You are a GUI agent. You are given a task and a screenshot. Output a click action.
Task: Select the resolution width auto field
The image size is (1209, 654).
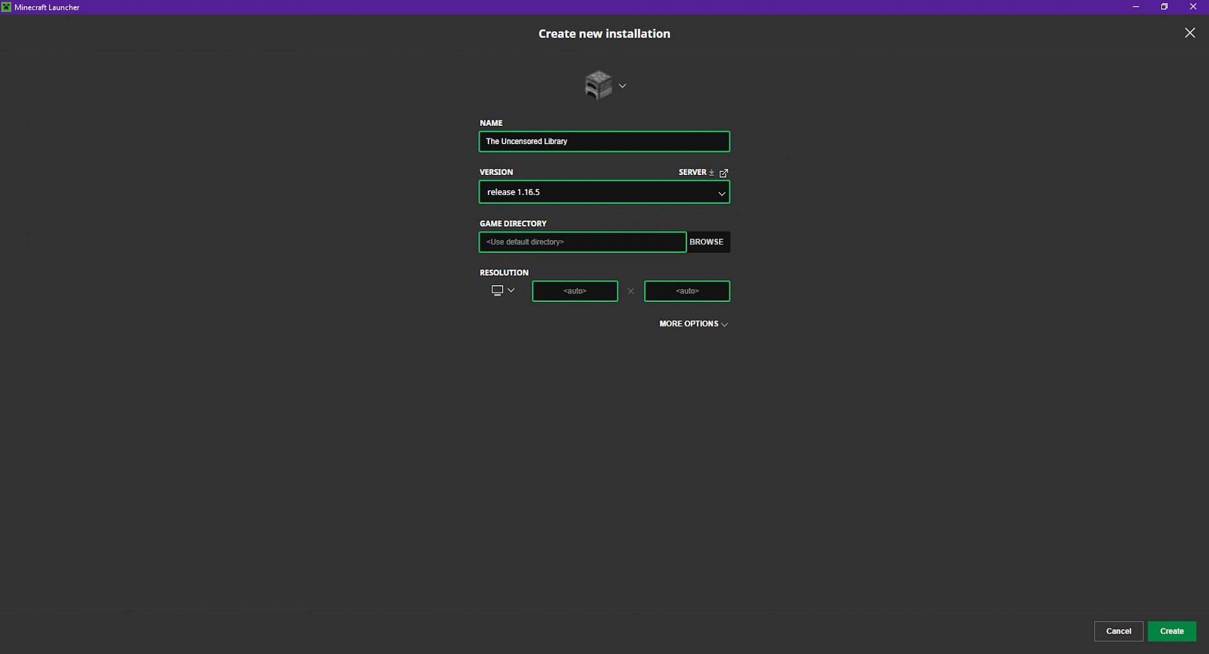tap(574, 291)
